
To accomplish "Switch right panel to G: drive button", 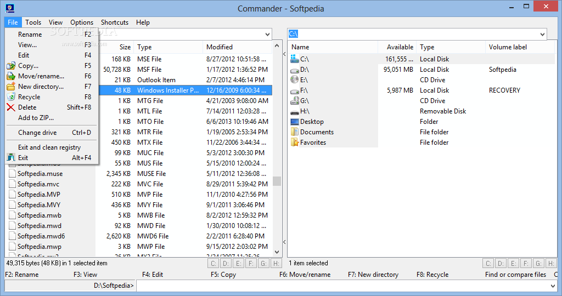I will (538, 264).
